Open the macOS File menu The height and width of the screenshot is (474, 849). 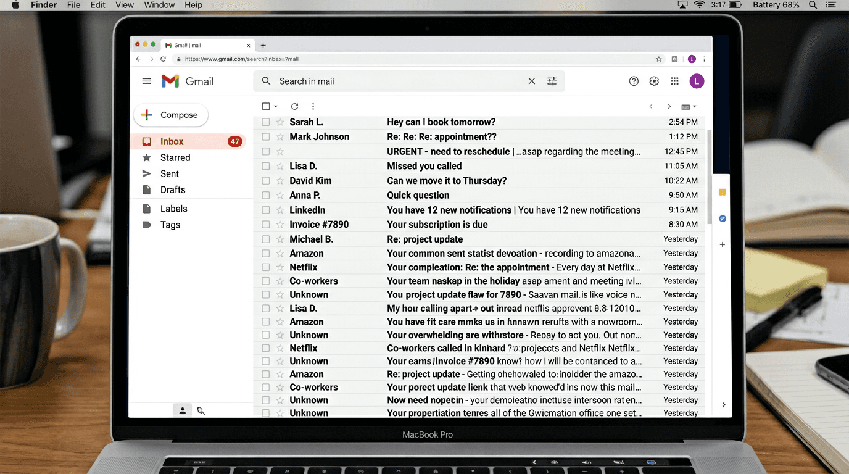point(73,5)
